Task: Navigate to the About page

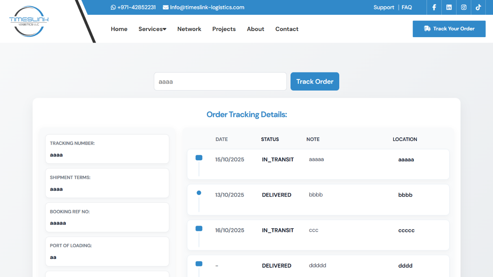Action: (256, 29)
